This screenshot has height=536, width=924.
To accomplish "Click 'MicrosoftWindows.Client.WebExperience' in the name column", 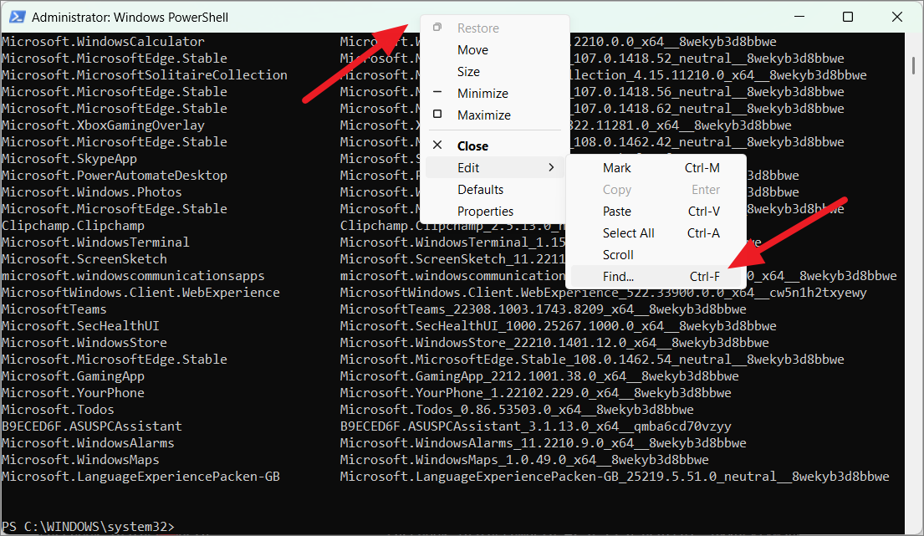I will coord(140,293).
